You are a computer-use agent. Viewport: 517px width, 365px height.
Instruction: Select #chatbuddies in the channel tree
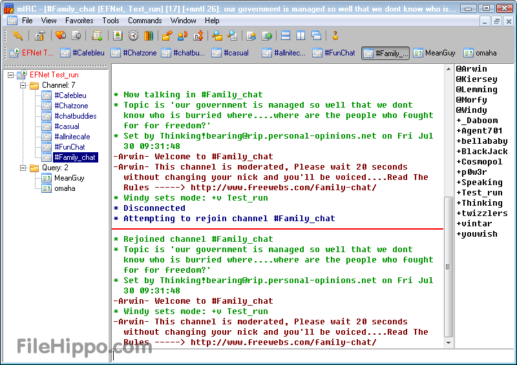coord(75,116)
